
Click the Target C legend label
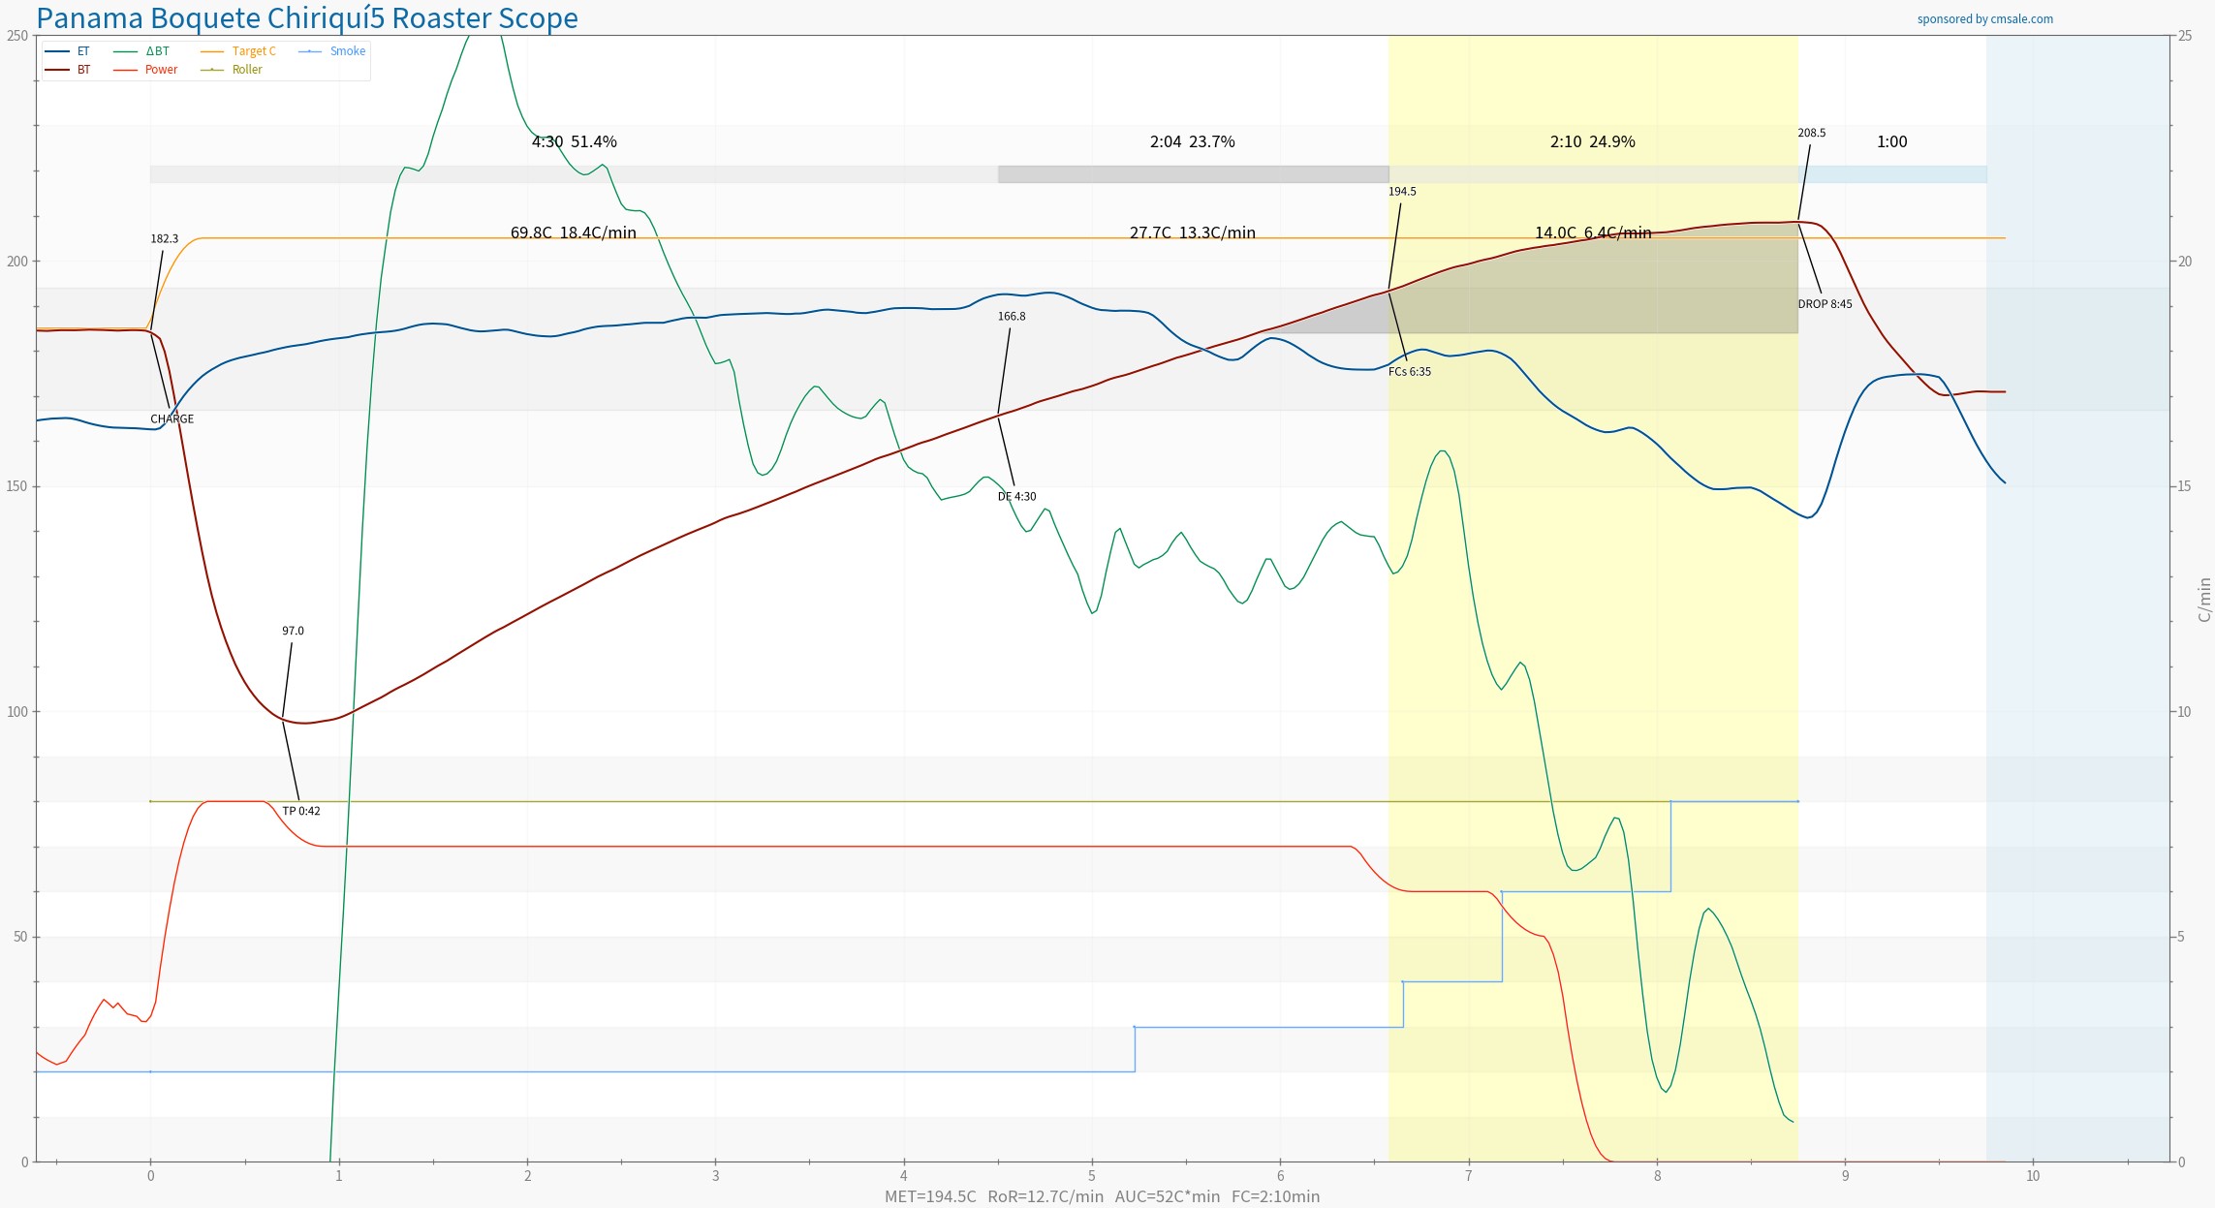tap(254, 51)
